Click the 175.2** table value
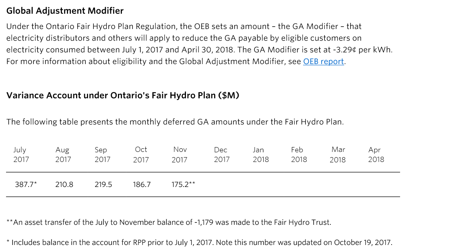 coord(184,185)
